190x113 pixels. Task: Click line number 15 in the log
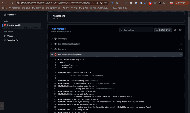[55, 97]
